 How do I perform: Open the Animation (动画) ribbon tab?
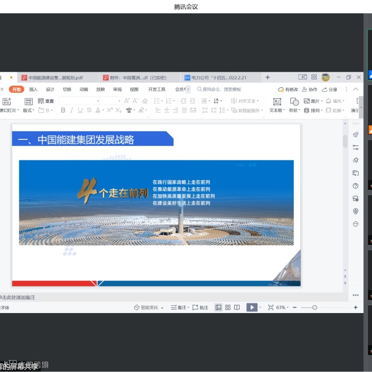pos(84,90)
